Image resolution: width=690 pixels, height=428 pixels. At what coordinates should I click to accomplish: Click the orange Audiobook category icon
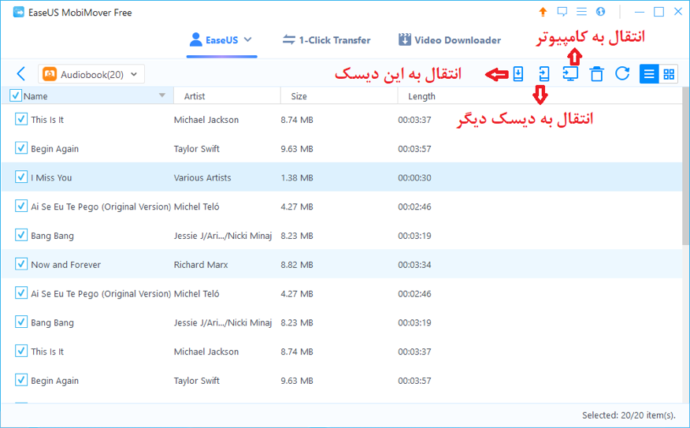coord(50,74)
